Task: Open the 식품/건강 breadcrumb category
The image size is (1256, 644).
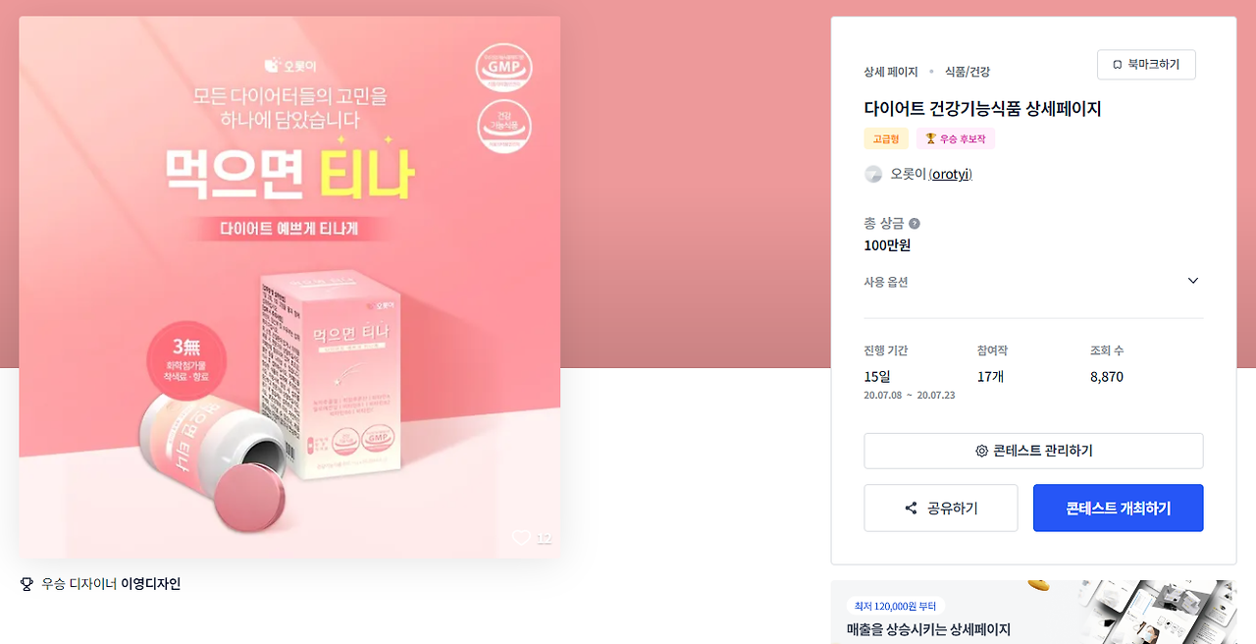Action: (967, 72)
